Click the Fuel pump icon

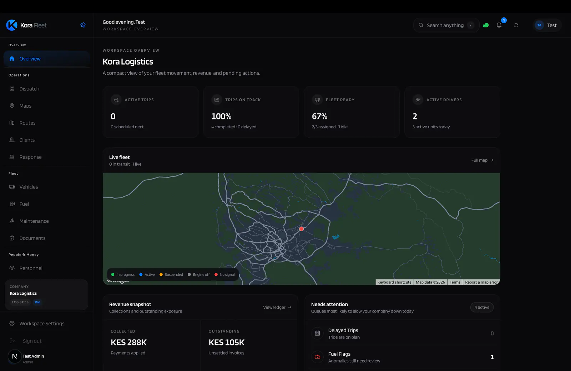tap(12, 204)
